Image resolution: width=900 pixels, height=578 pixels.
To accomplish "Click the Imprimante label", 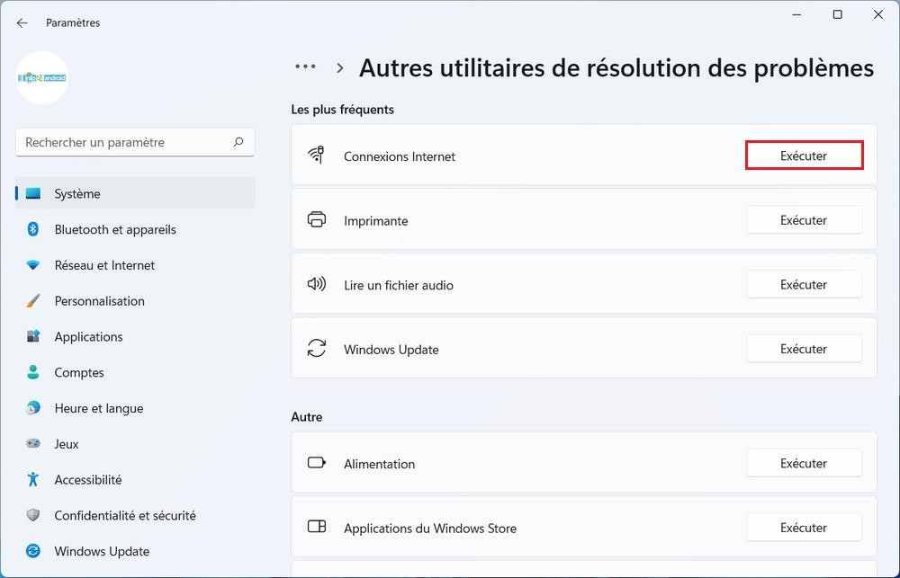I will tap(376, 221).
